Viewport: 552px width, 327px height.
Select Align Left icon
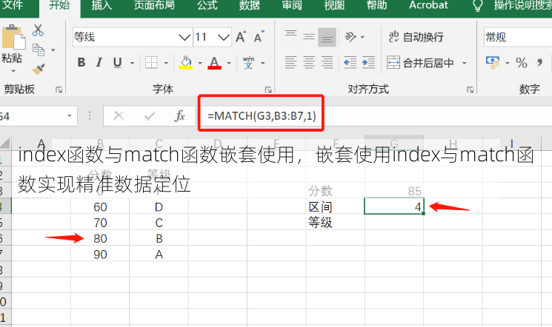(290, 63)
